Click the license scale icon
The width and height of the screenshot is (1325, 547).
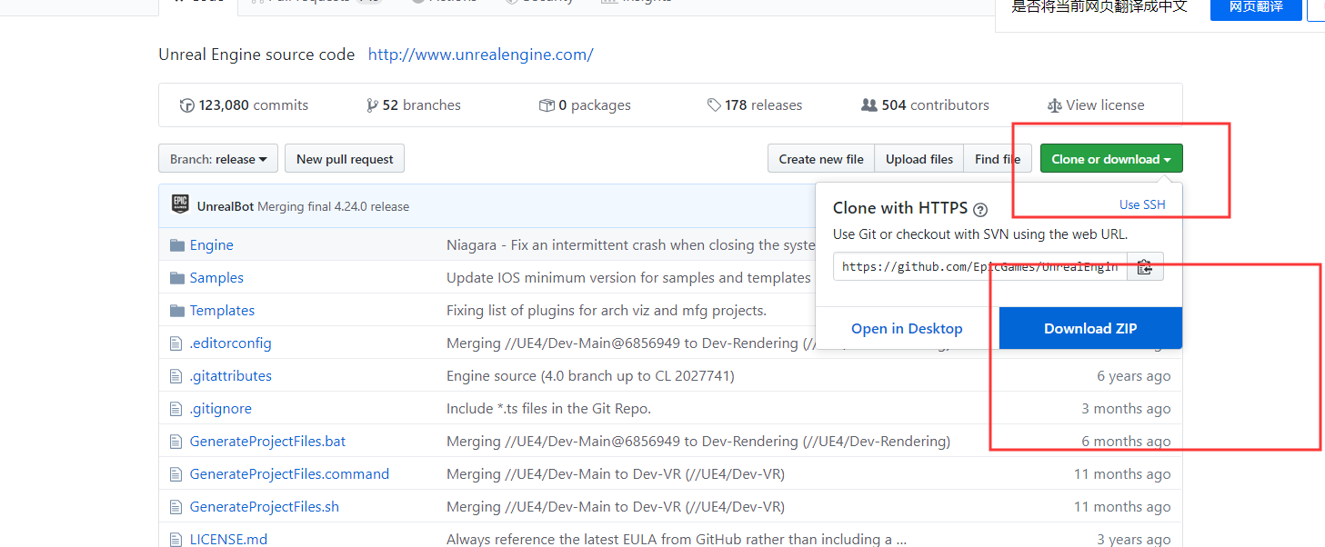click(1055, 105)
